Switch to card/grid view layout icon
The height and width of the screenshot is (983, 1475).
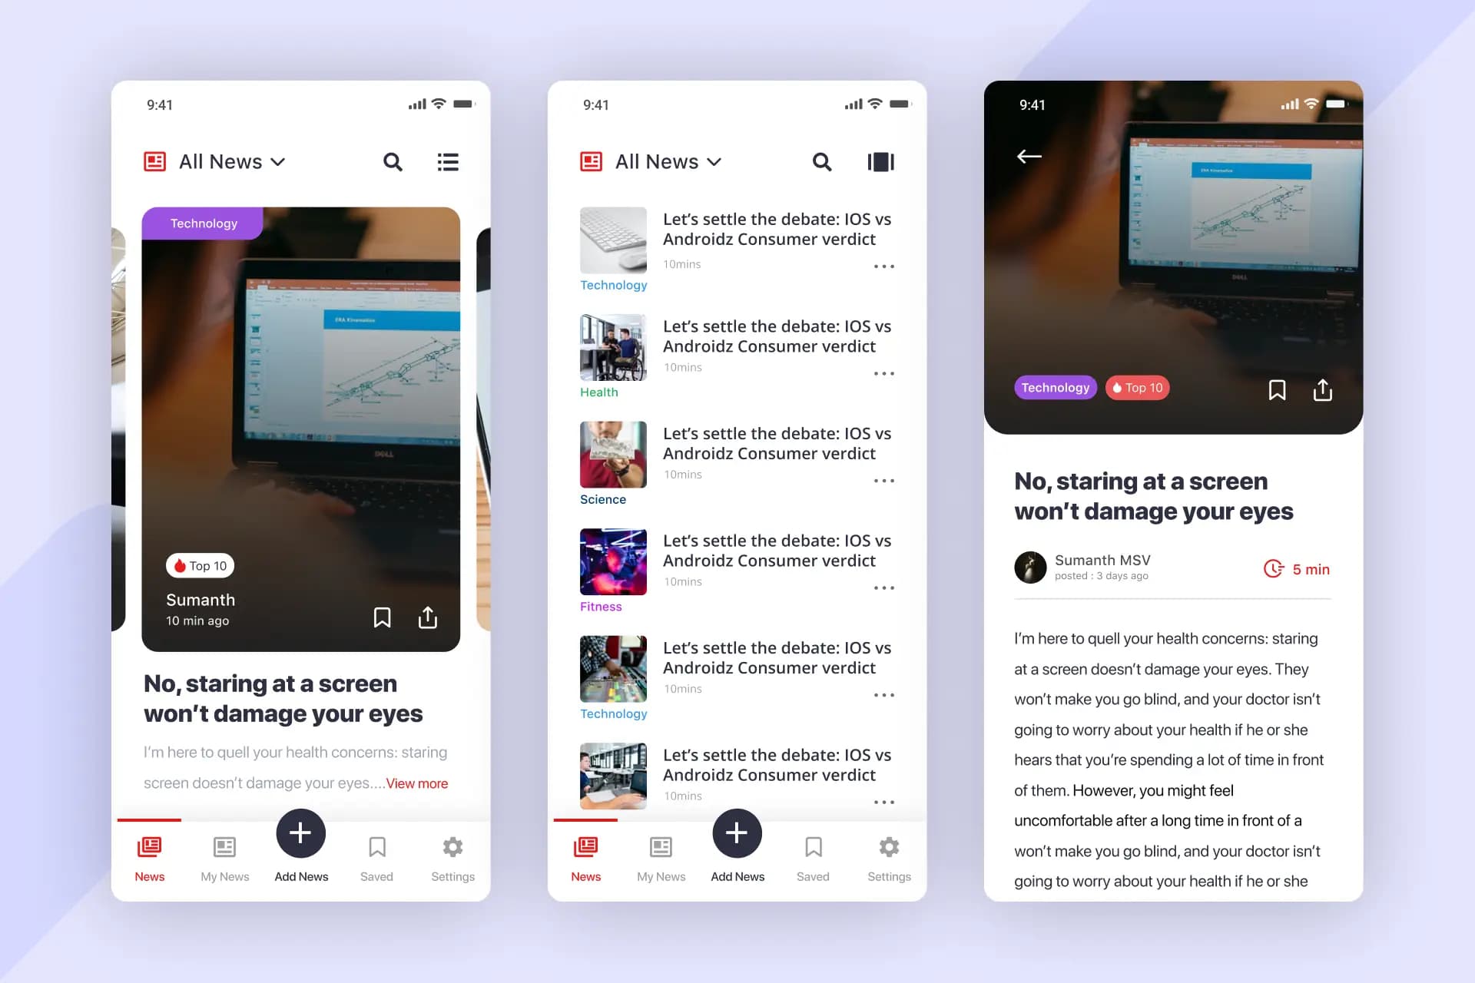(x=880, y=161)
